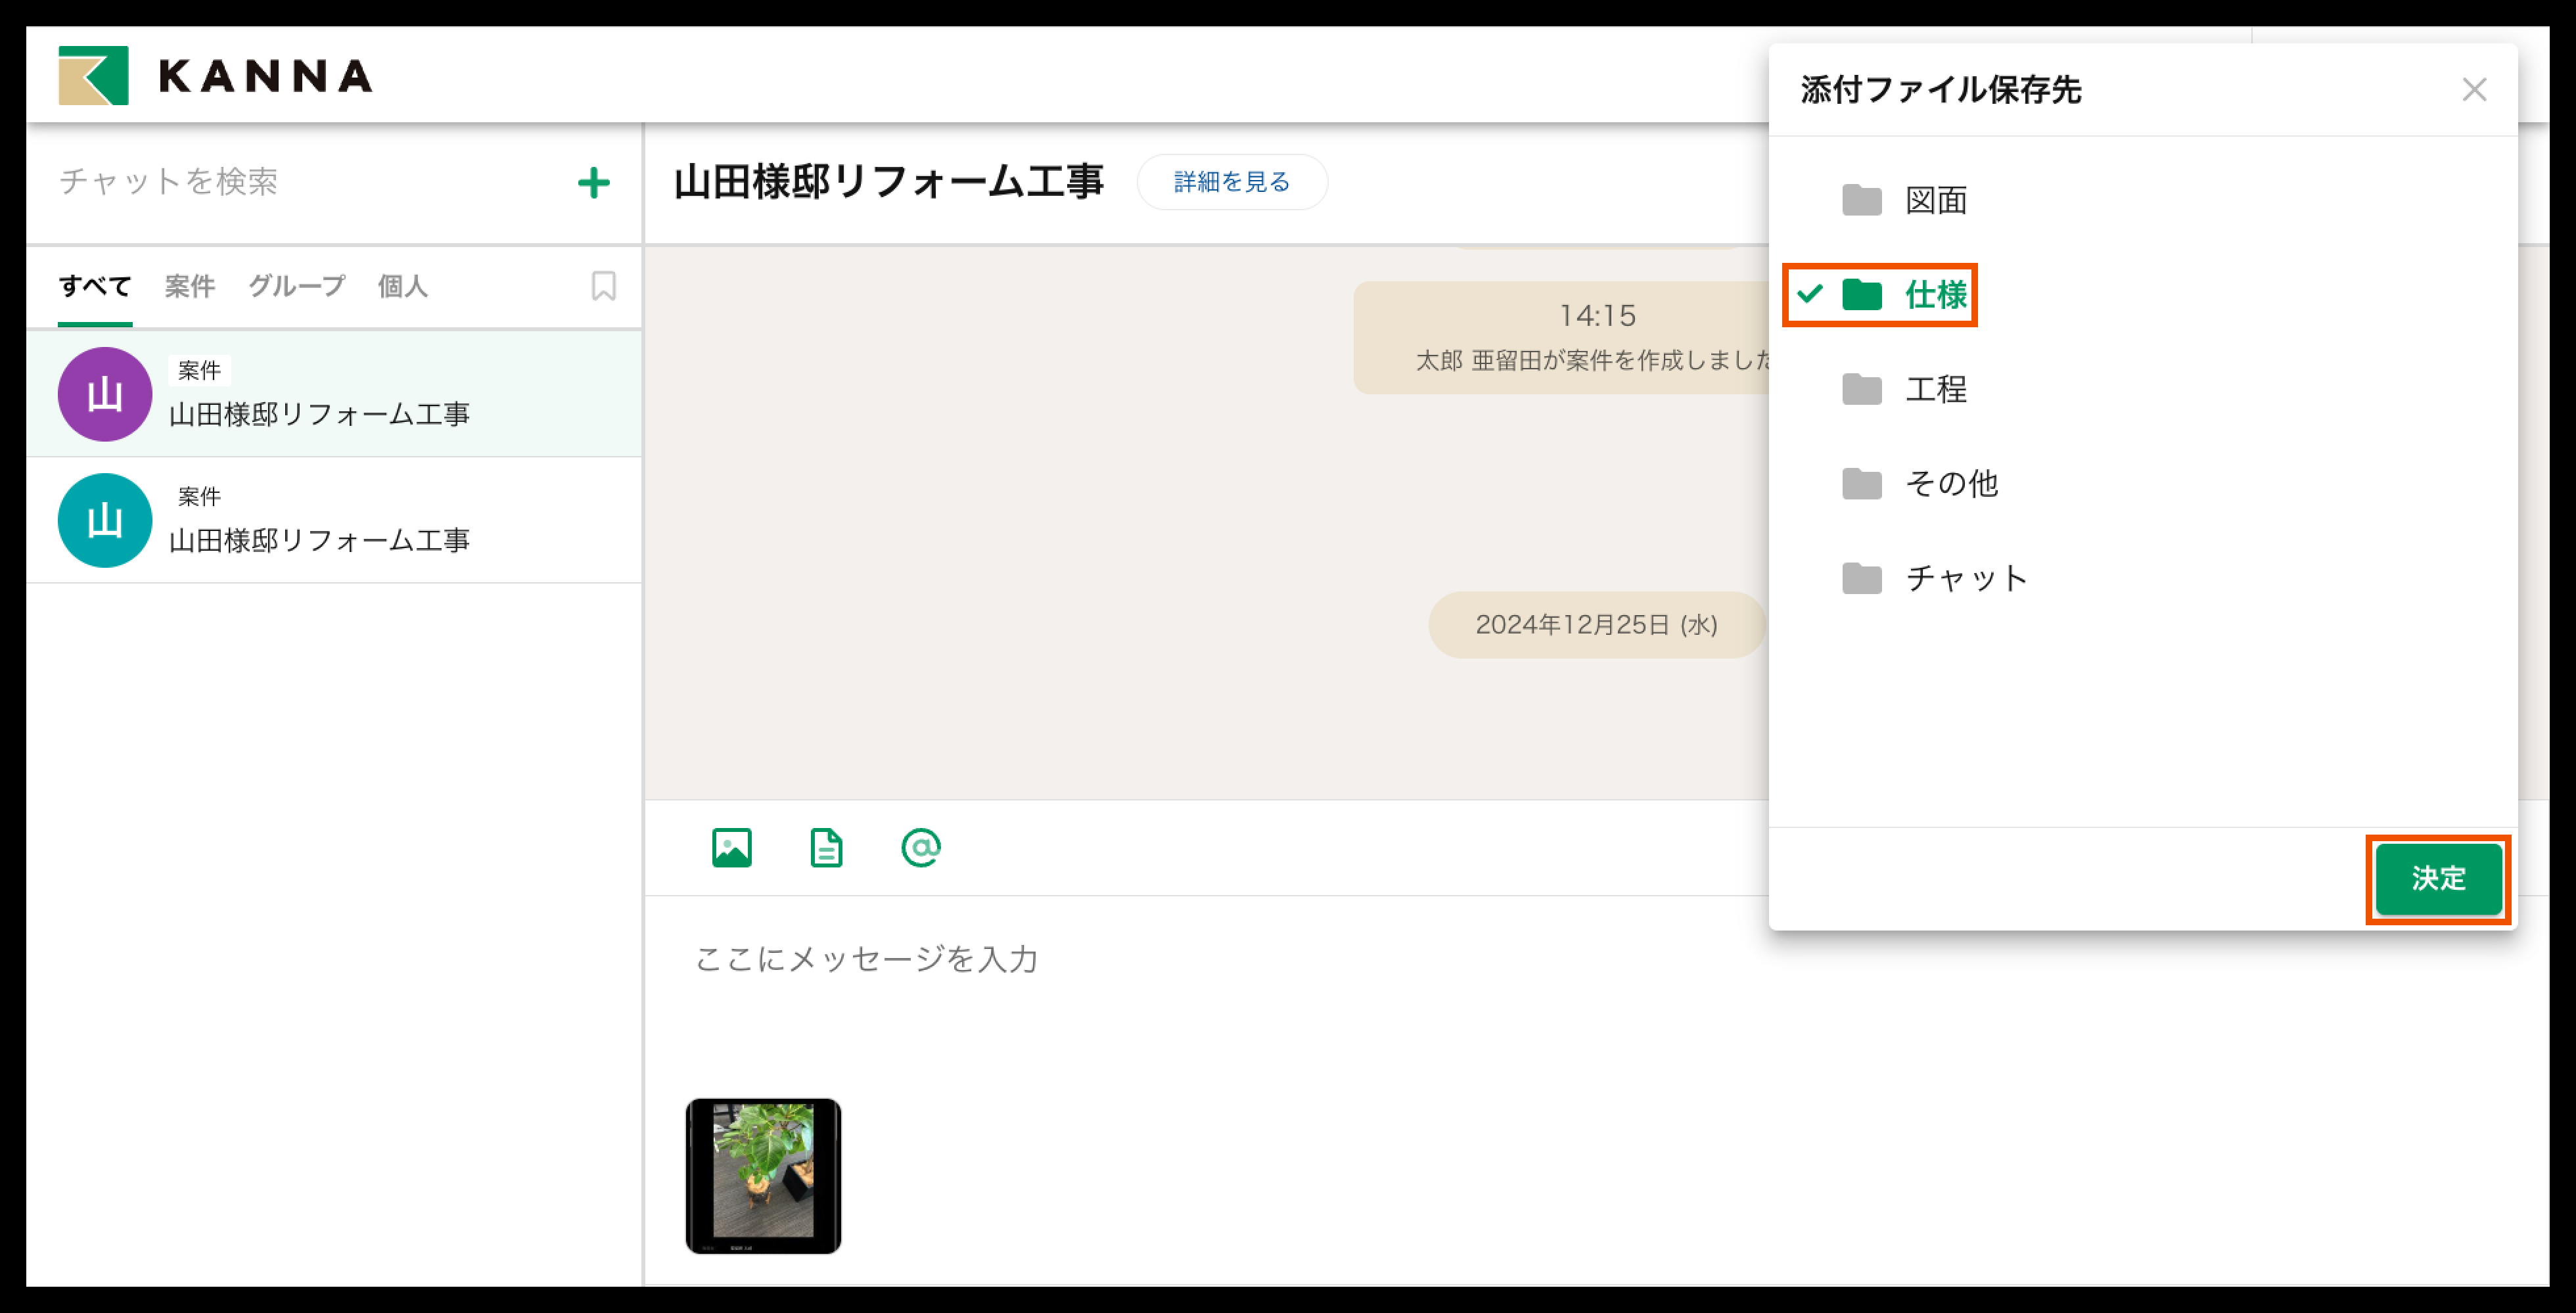
Task: Click the purple 山 avatar icon
Action: [105, 394]
